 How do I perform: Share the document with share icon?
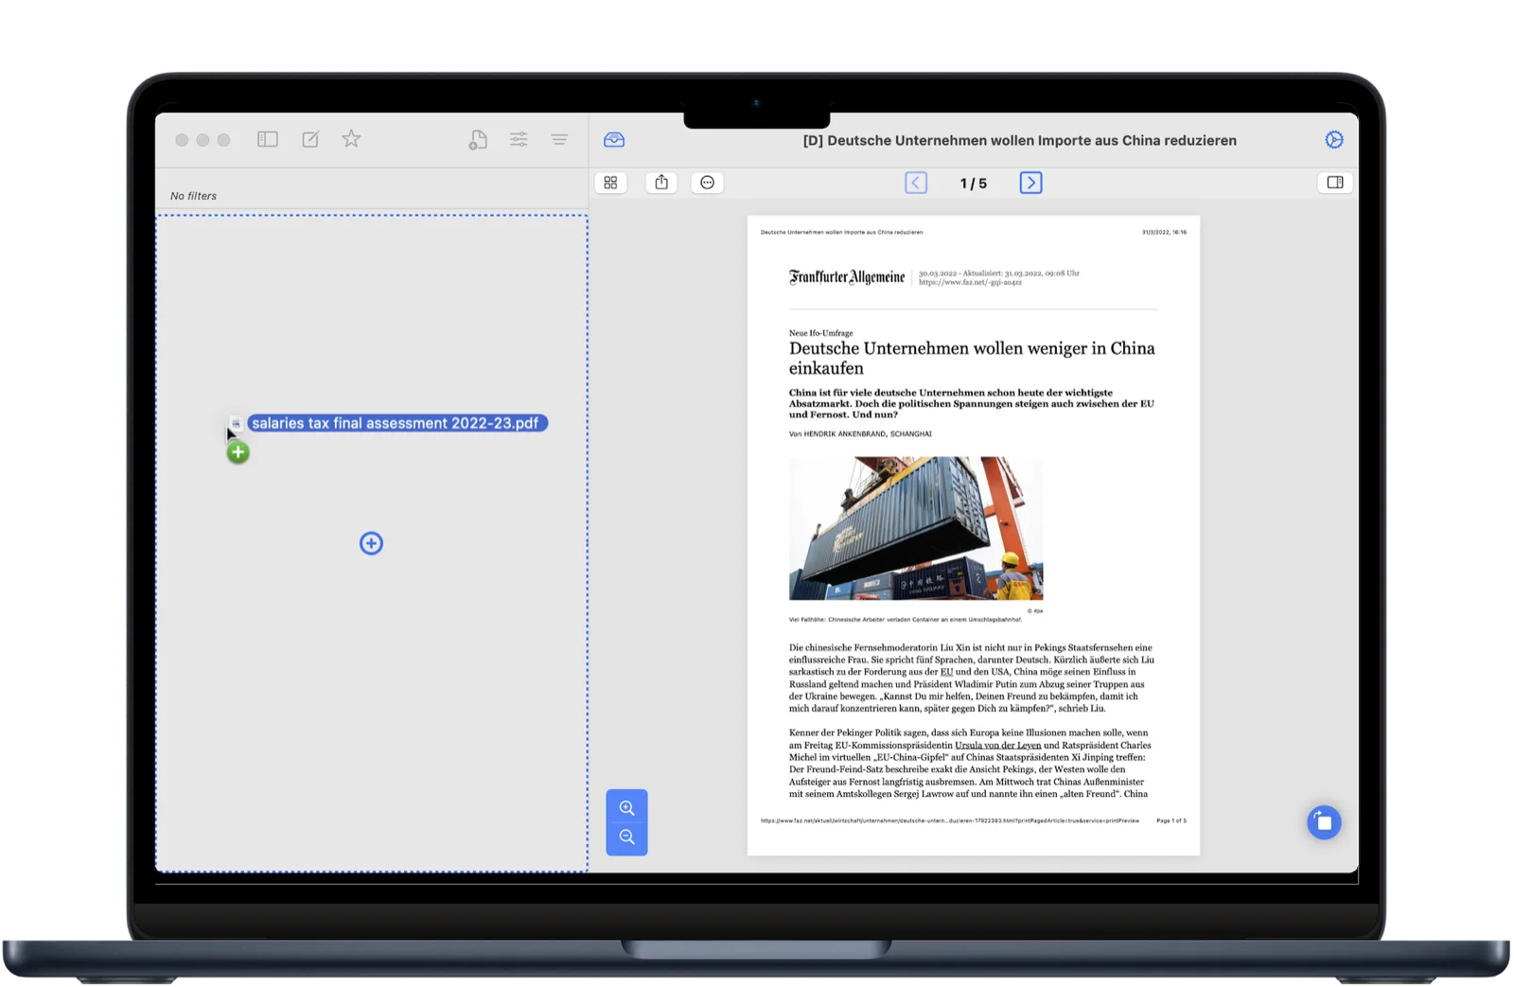(x=661, y=183)
